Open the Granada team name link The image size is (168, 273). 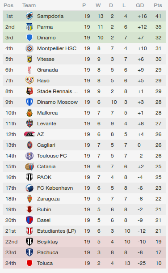point(47,70)
